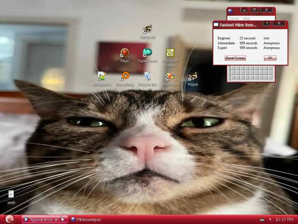Screen dimensions: 298x224
Task: Switch to Appearance taskbar button
Action: (x=45, y=219)
